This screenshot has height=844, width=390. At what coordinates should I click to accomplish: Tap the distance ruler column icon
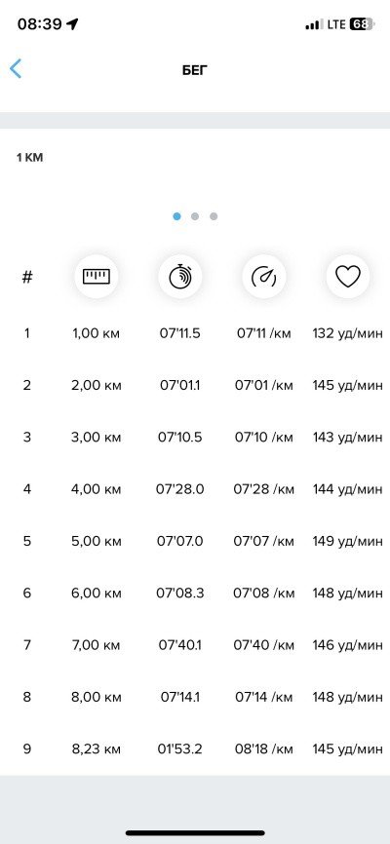coord(96,277)
